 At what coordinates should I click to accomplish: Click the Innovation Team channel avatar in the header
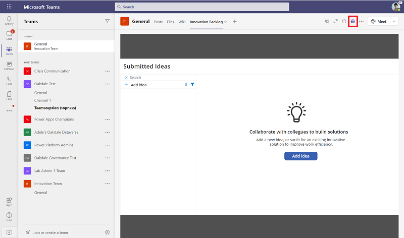click(x=124, y=21)
